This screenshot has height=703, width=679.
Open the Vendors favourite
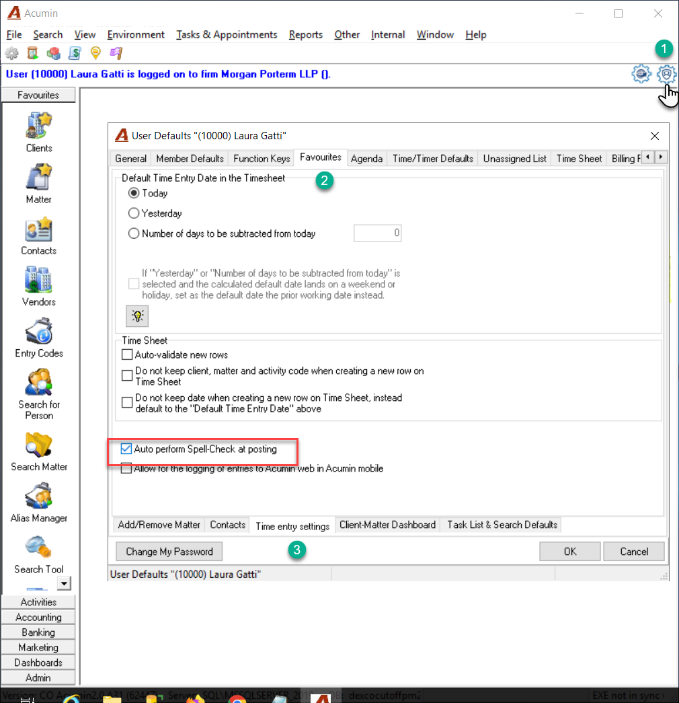pyautogui.click(x=38, y=286)
